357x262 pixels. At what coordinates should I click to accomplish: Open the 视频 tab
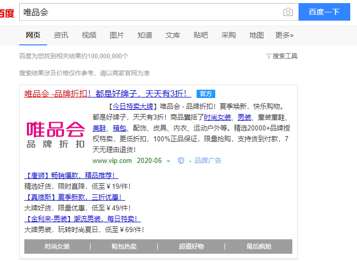pos(89,36)
